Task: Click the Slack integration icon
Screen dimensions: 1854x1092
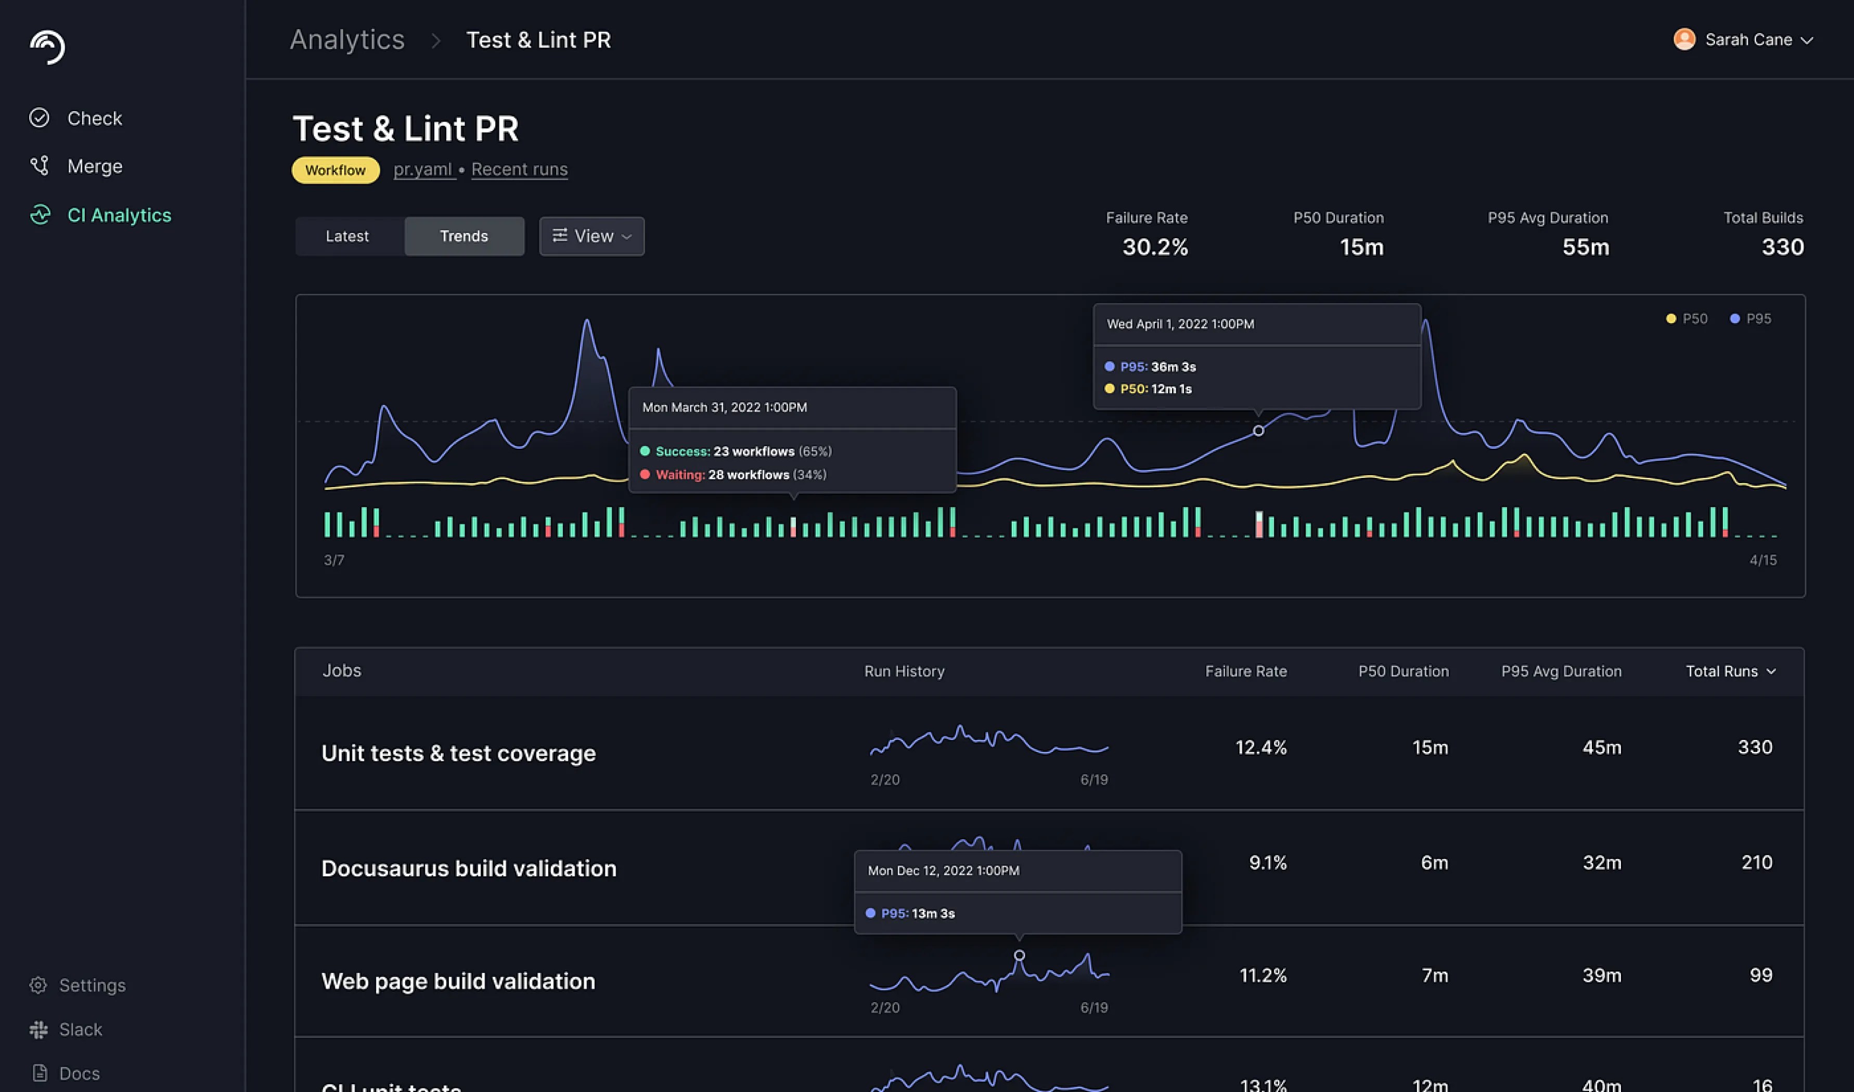Action: coord(38,1029)
